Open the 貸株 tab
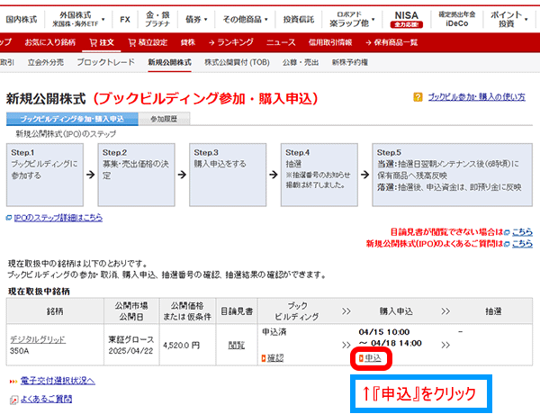Image resolution: width=540 pixels, height=414 pixels. point(188,42)
